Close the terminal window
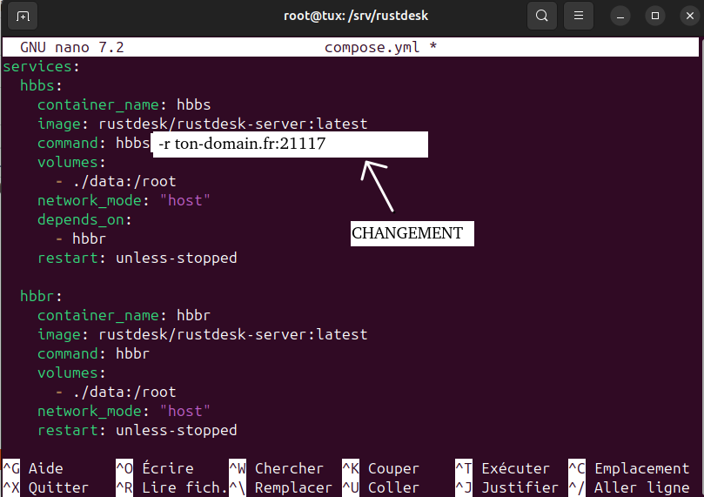704x497 pixels. pos(687,16)
